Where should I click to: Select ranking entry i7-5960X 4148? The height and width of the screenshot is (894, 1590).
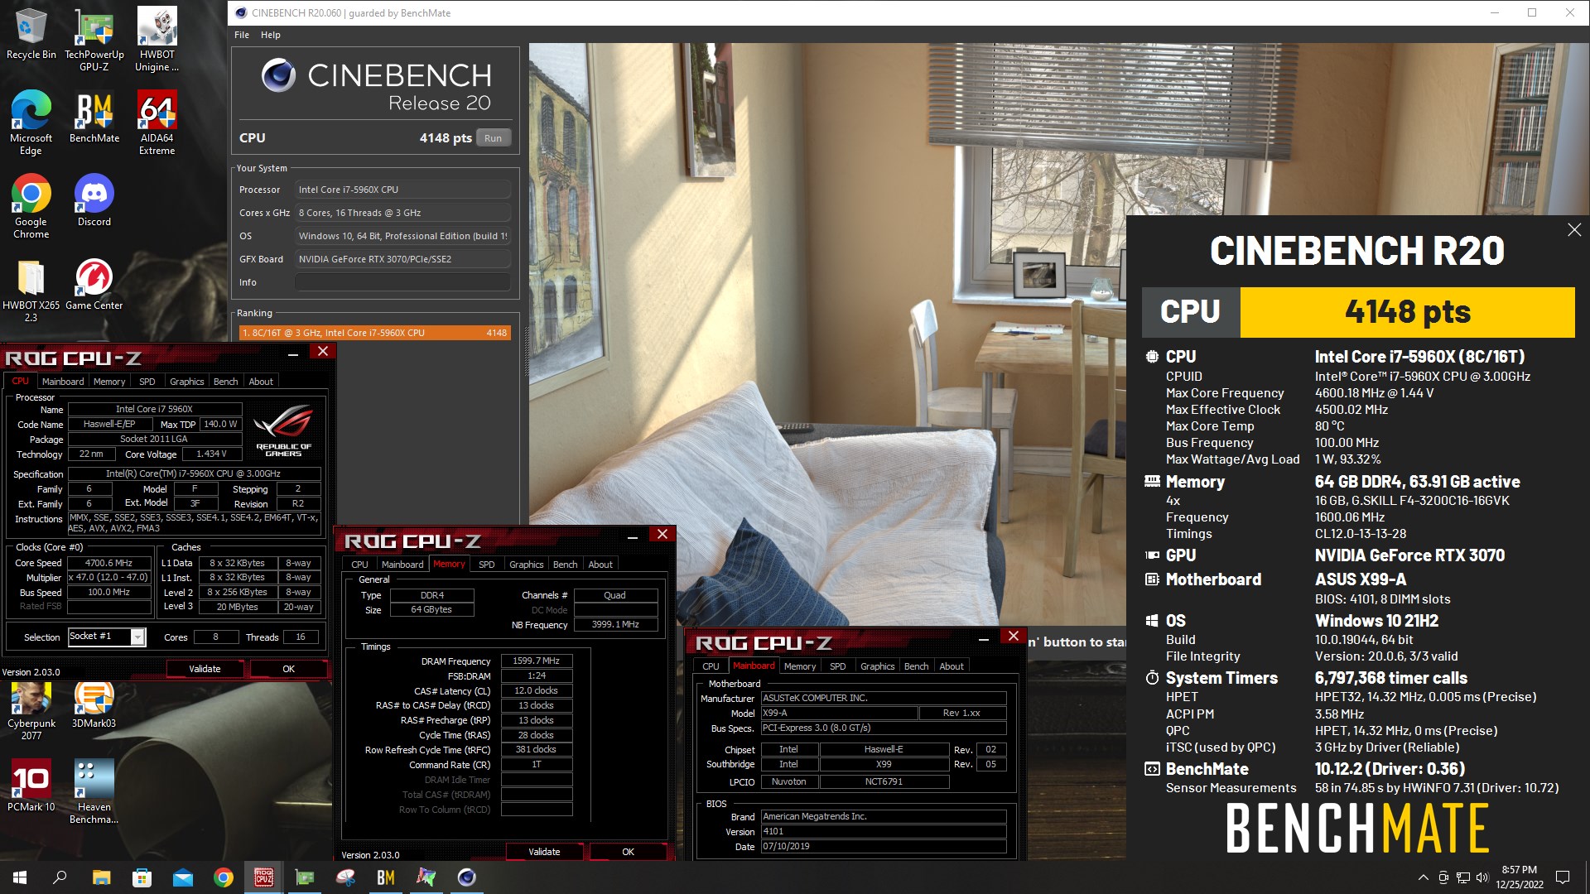pyautogui.click(x=374, y=333)
